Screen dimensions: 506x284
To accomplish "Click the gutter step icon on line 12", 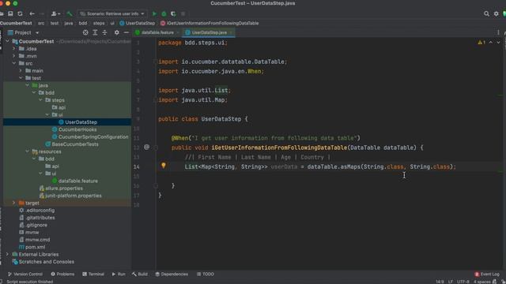I will [146, 148].
